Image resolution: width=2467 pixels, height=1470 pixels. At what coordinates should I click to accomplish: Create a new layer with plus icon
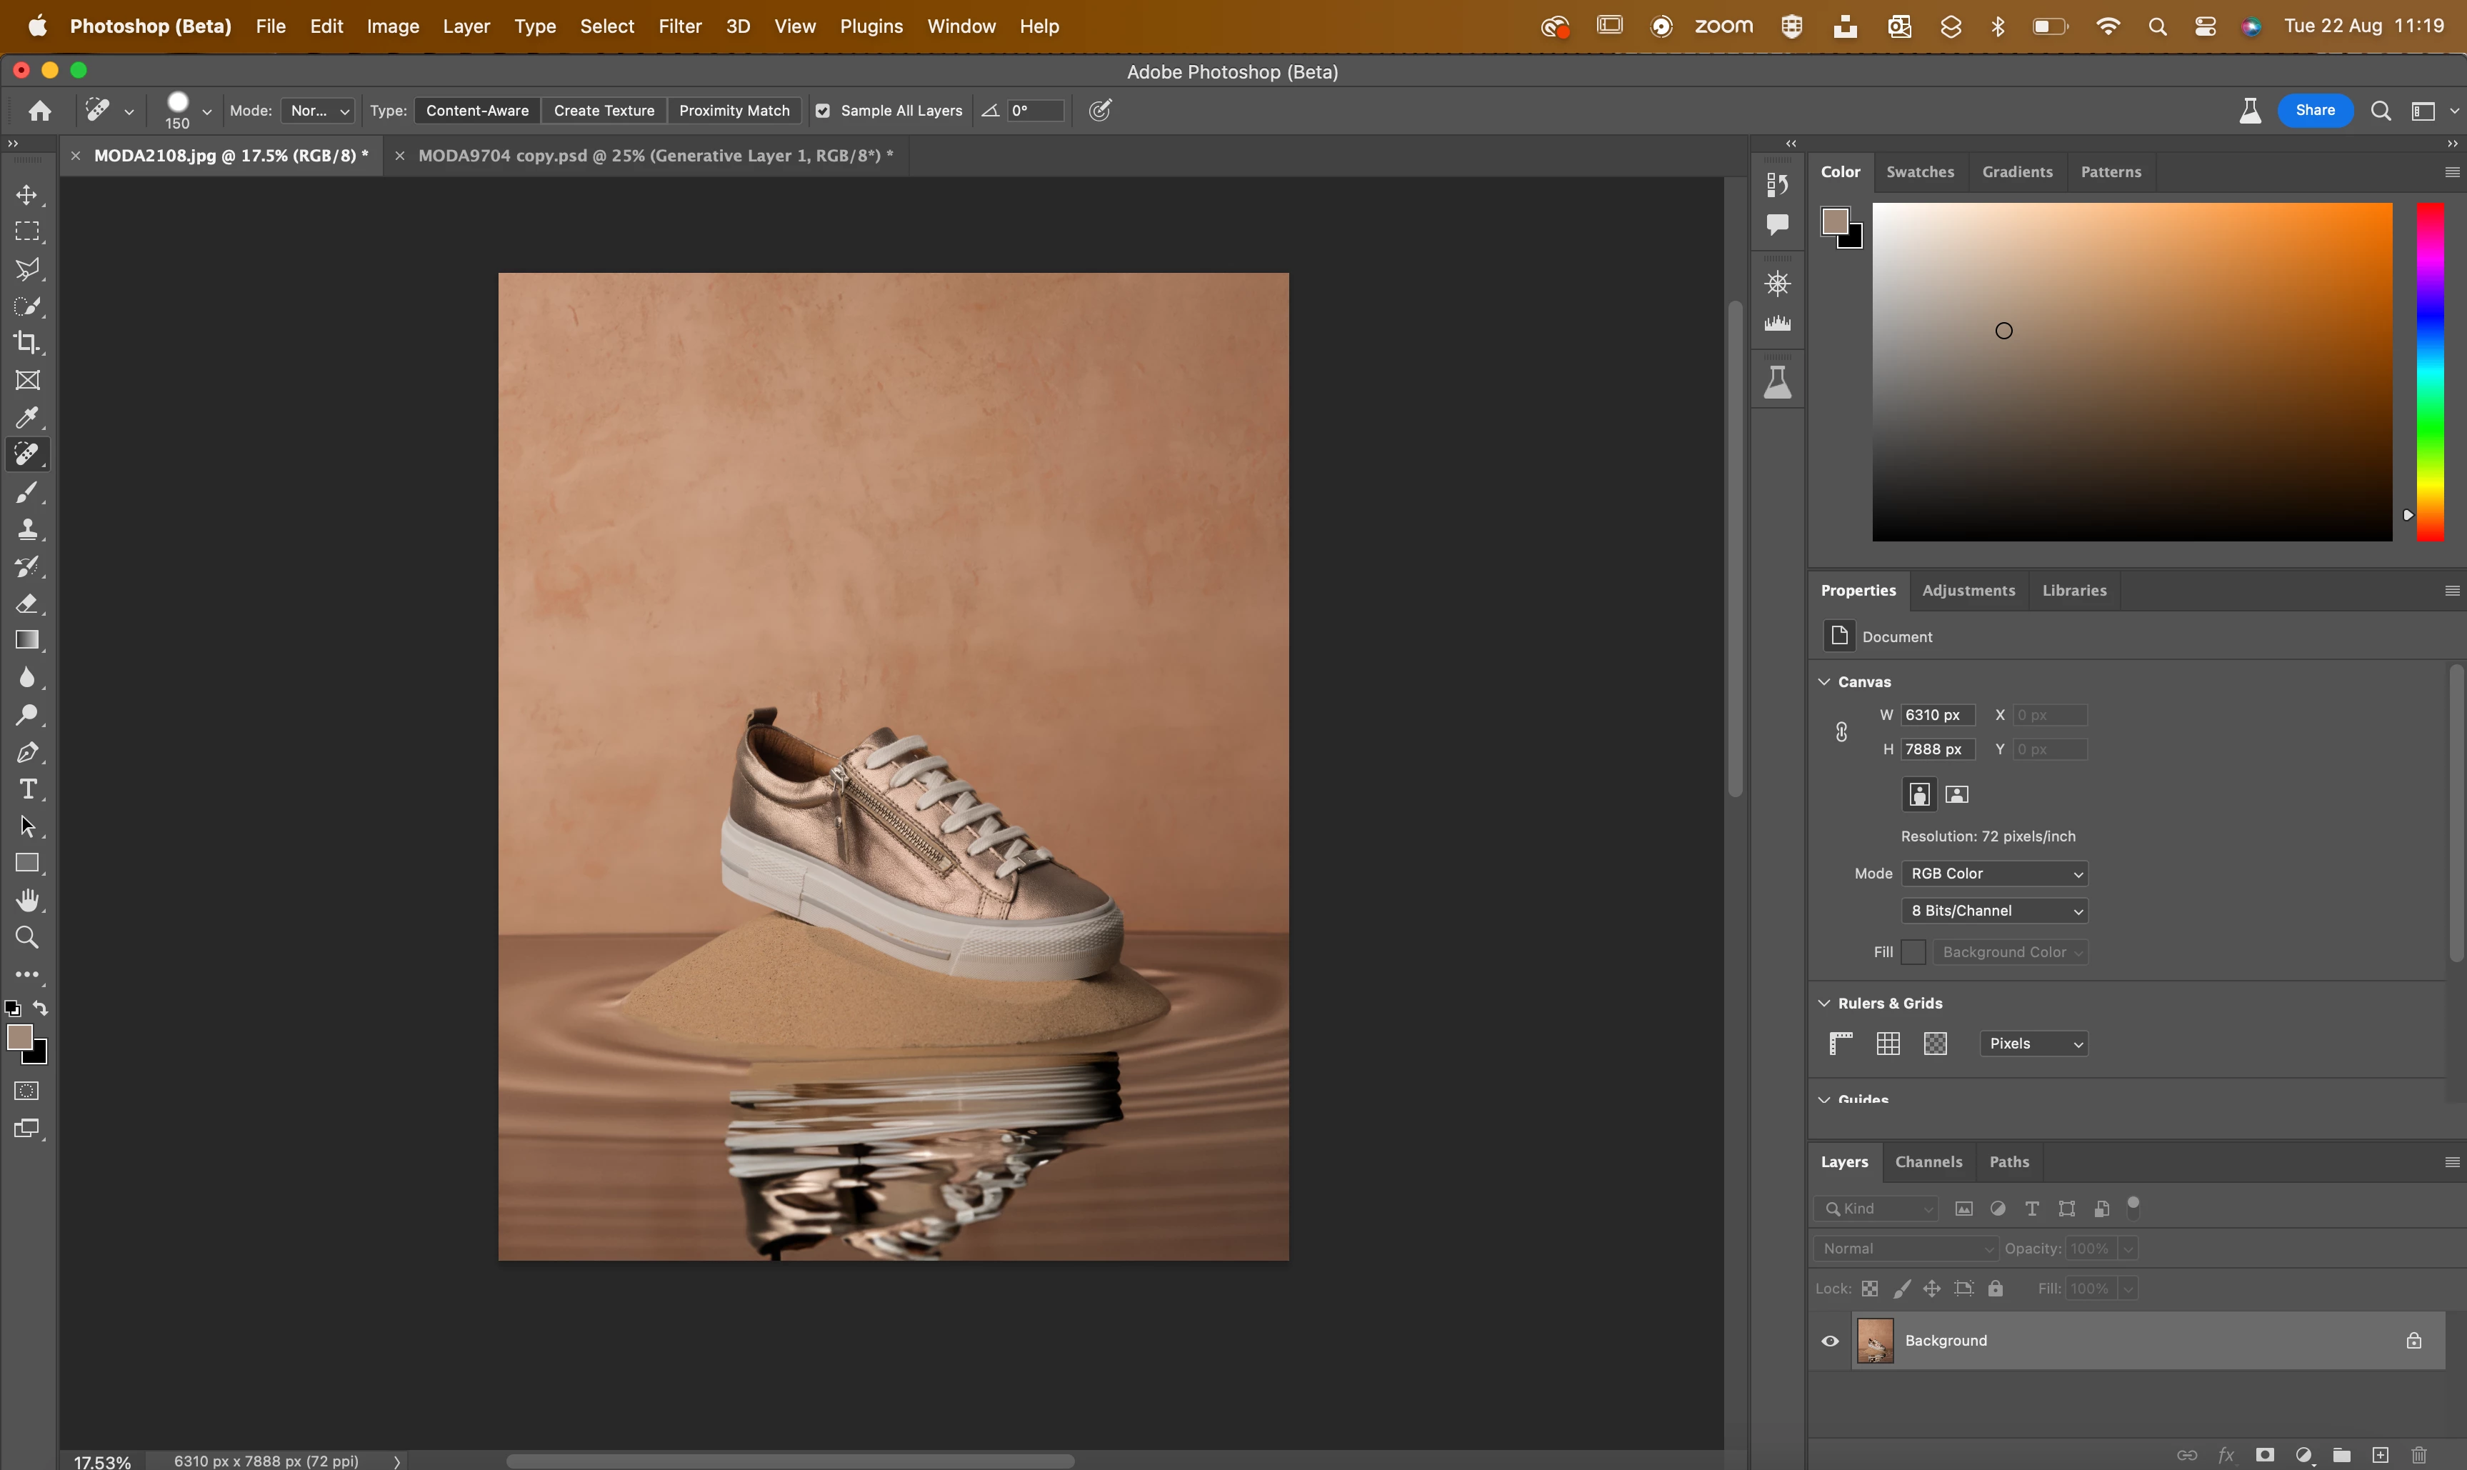2380,1454
